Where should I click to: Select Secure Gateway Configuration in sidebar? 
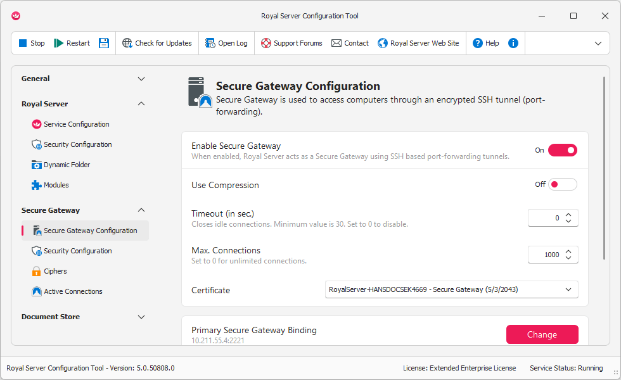(85, 231)
